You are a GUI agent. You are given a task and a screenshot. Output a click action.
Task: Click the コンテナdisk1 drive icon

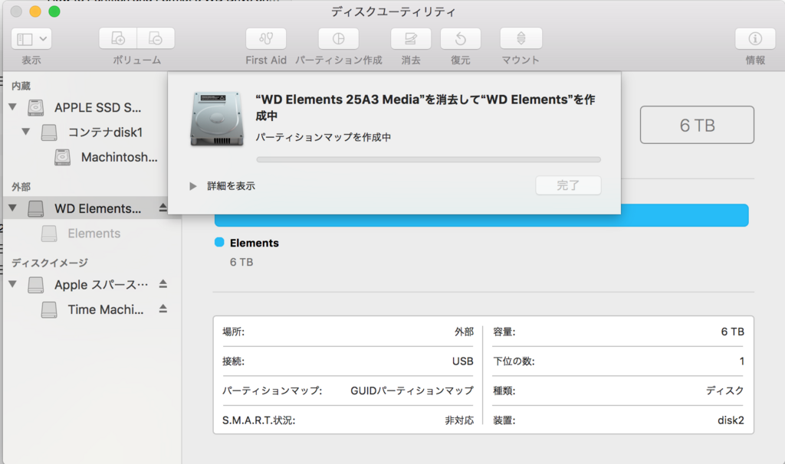click(49, 132)
